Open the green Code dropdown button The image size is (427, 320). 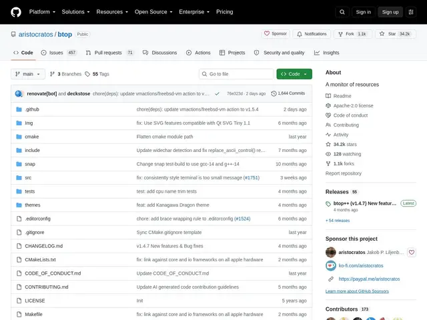294,74
